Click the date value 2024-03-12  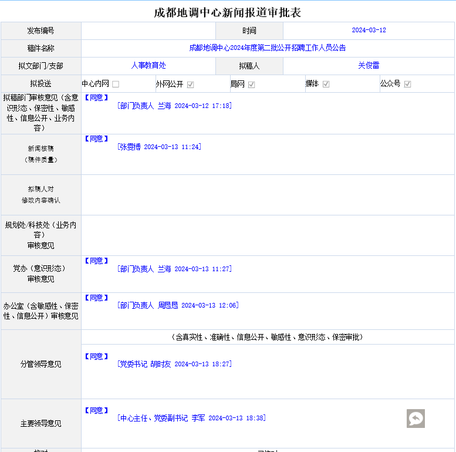[369, 31]
